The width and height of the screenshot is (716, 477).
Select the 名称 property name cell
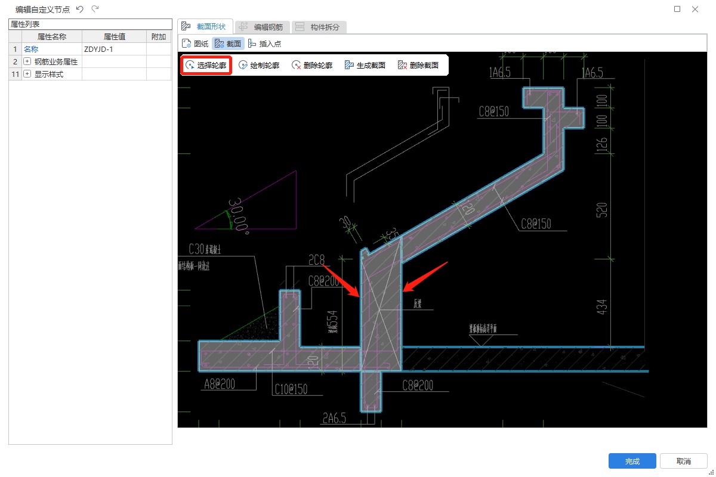point(52,49)
